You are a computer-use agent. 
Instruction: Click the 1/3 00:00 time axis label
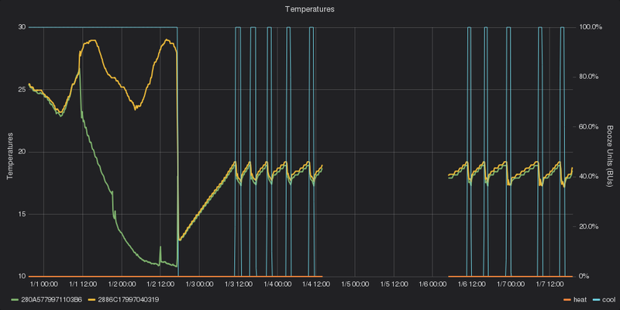pyautogui.click(x=199, y=284)
